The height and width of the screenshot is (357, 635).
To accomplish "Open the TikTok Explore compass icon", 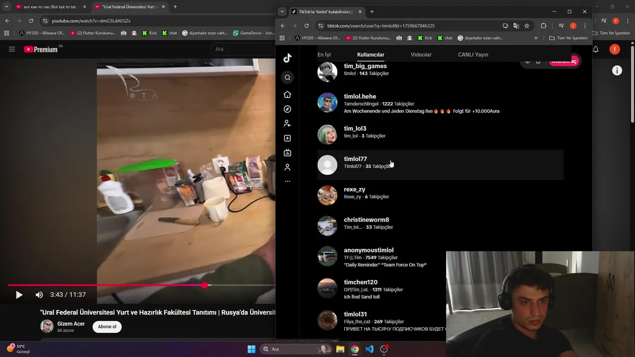I will (287, 109).
